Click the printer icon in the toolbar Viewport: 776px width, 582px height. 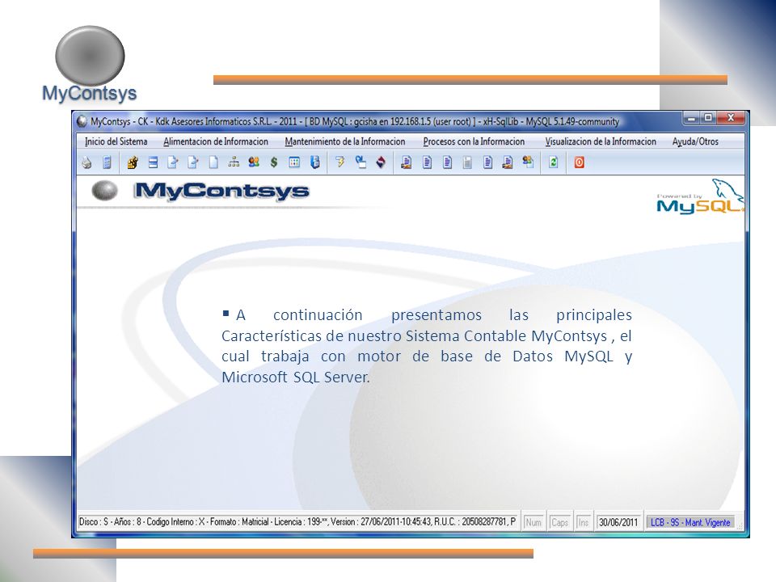(x=87, y=162)
